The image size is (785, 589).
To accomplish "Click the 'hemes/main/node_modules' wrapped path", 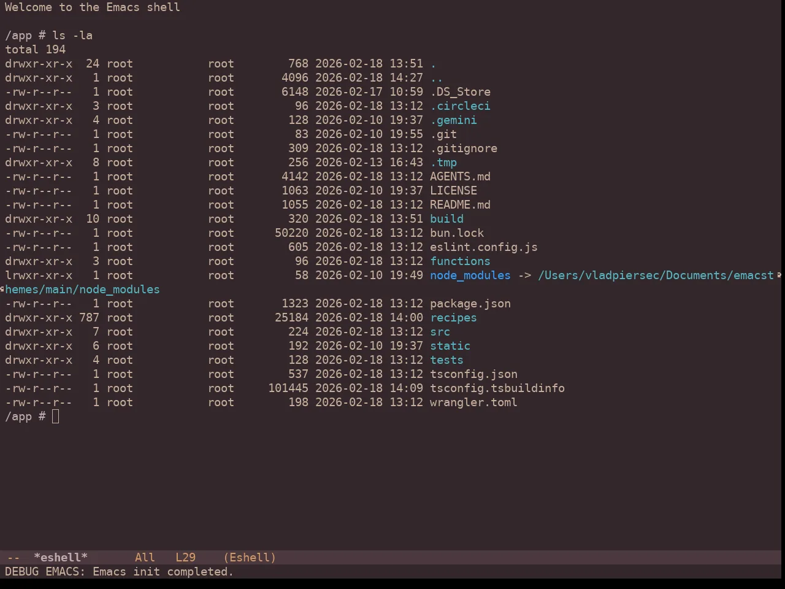I will point(82,290).
